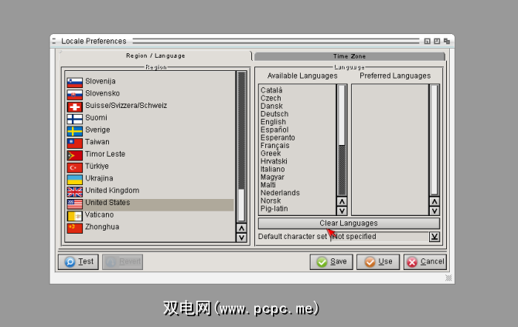This screenshot has width=518, height=327.
Task: Select English language
Action: (x=273, y=122)
